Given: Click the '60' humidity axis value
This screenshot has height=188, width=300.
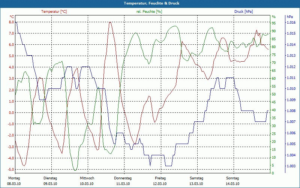Looking at the screenshot, I should pos(274,79).
